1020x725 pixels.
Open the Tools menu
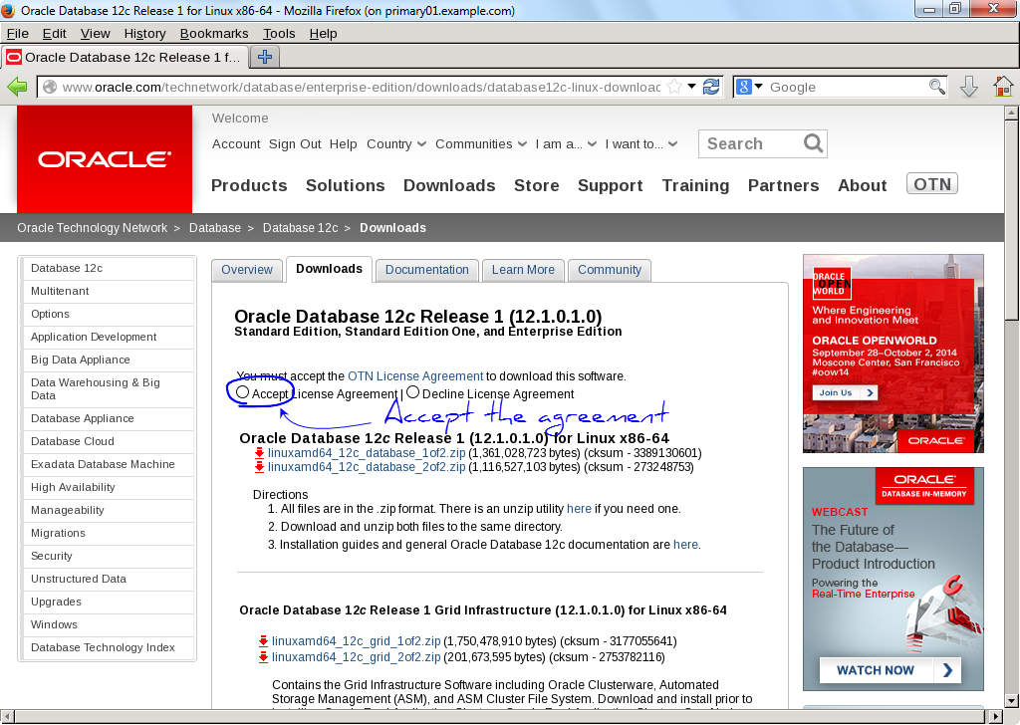click(279, 33)
